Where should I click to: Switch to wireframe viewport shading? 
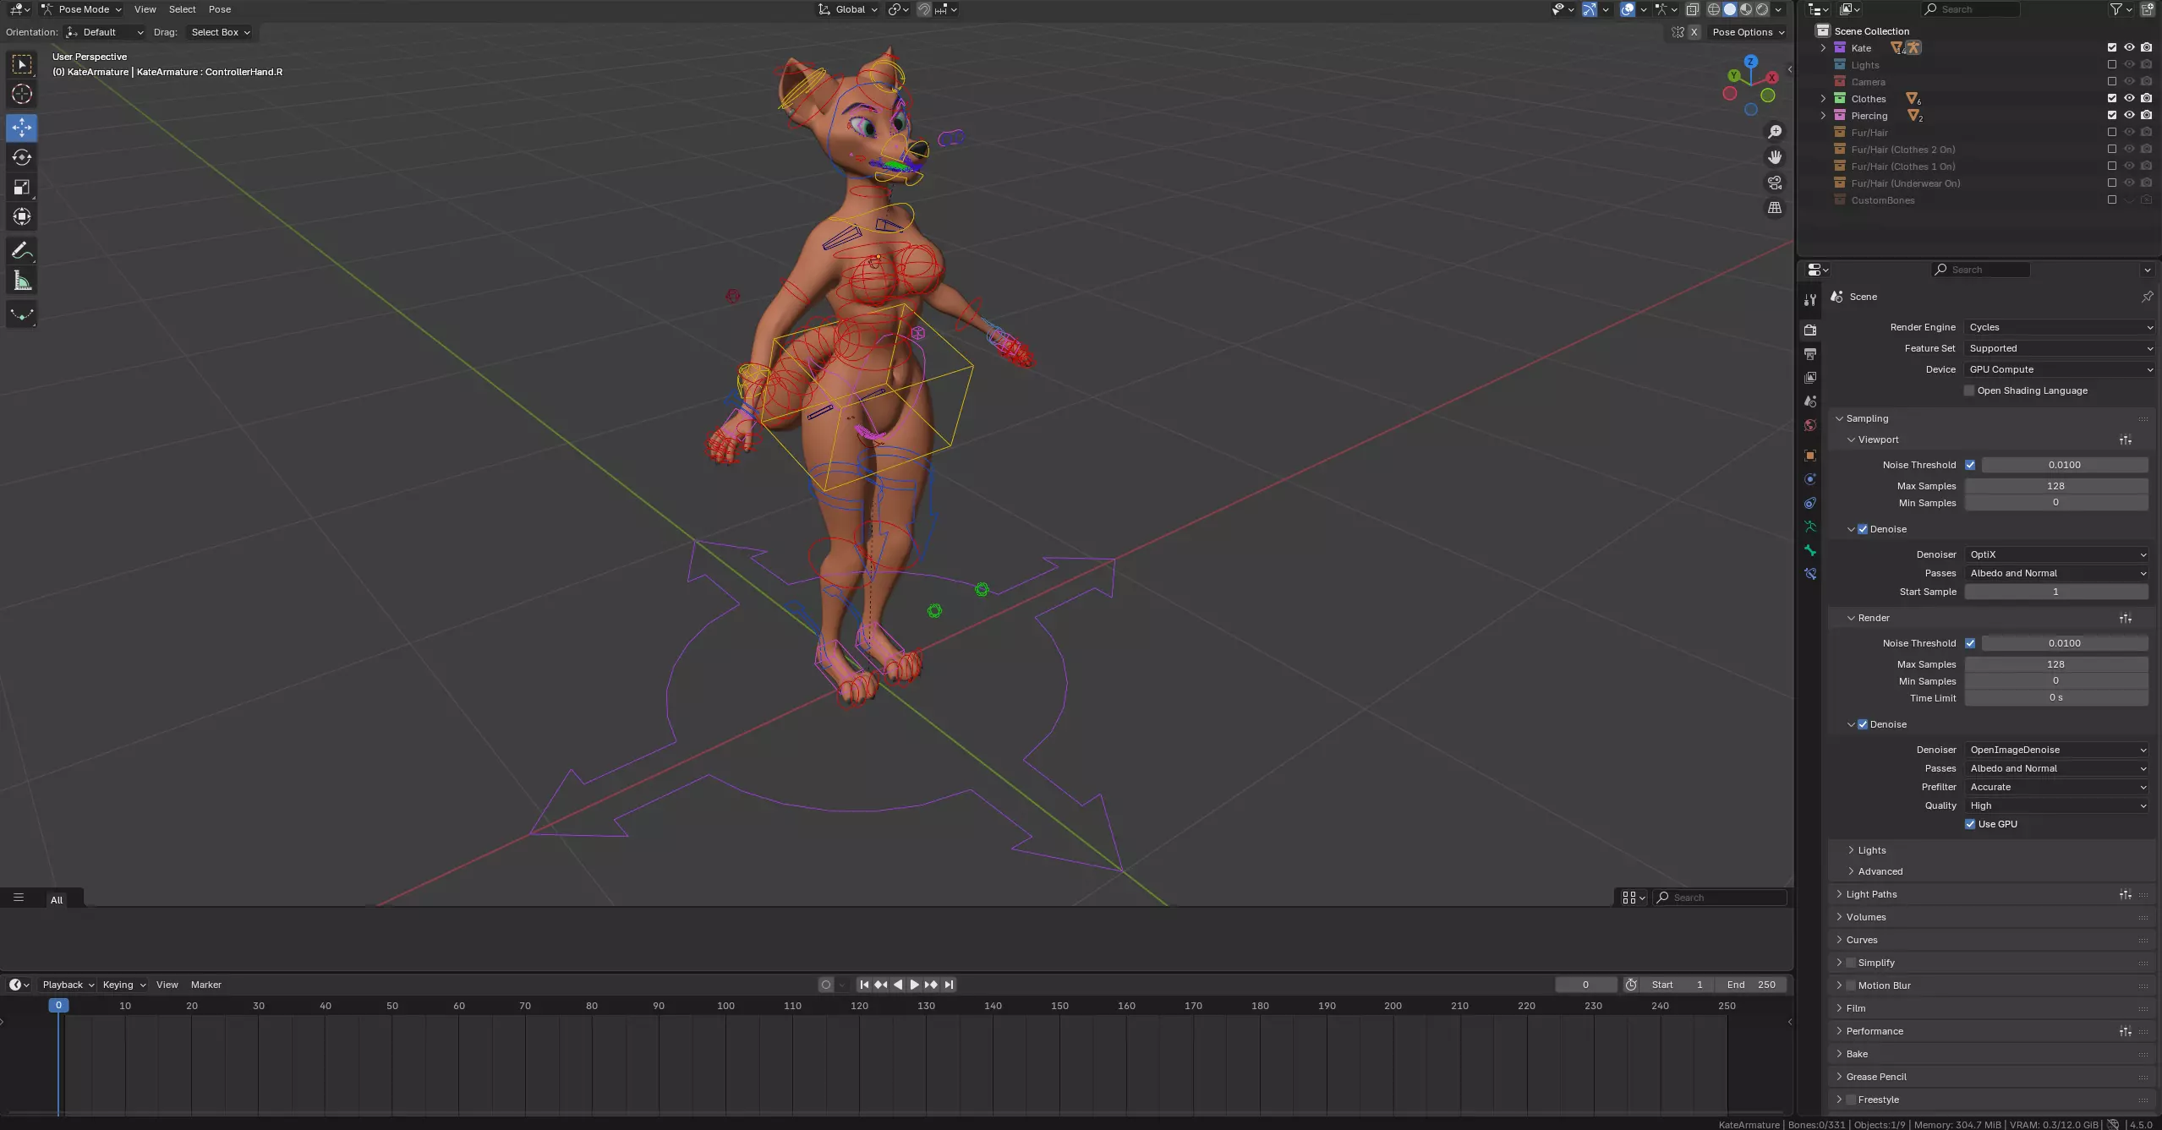[x=1714, y=9]
